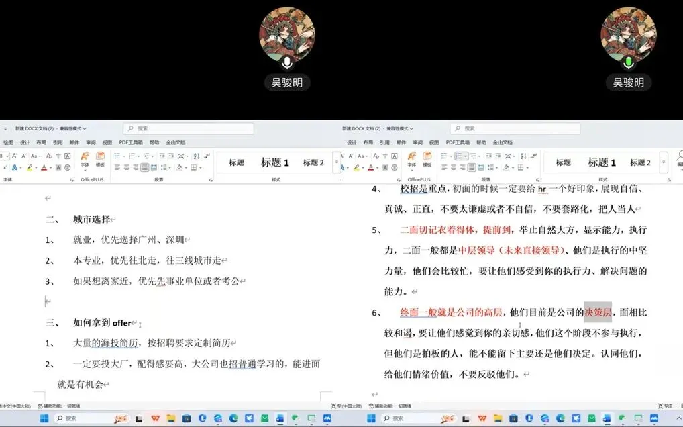Open bullets dropdown arrow in left Word window

(x=124, y=156)
